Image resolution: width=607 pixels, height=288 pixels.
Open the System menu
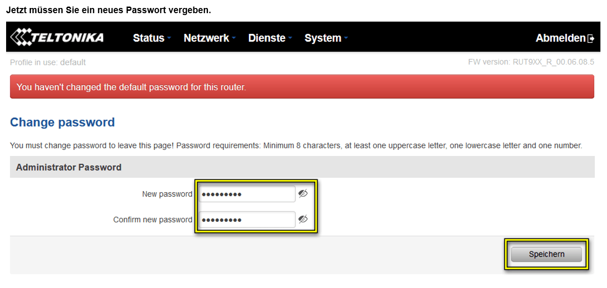coord(323,38)
